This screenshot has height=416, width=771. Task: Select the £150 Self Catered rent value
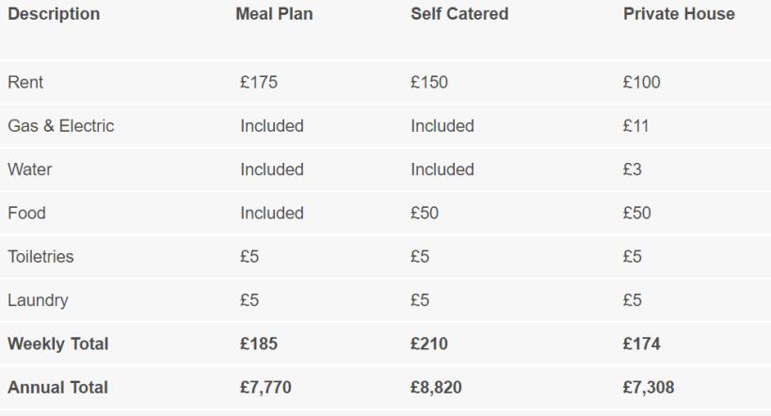(429, 82)
